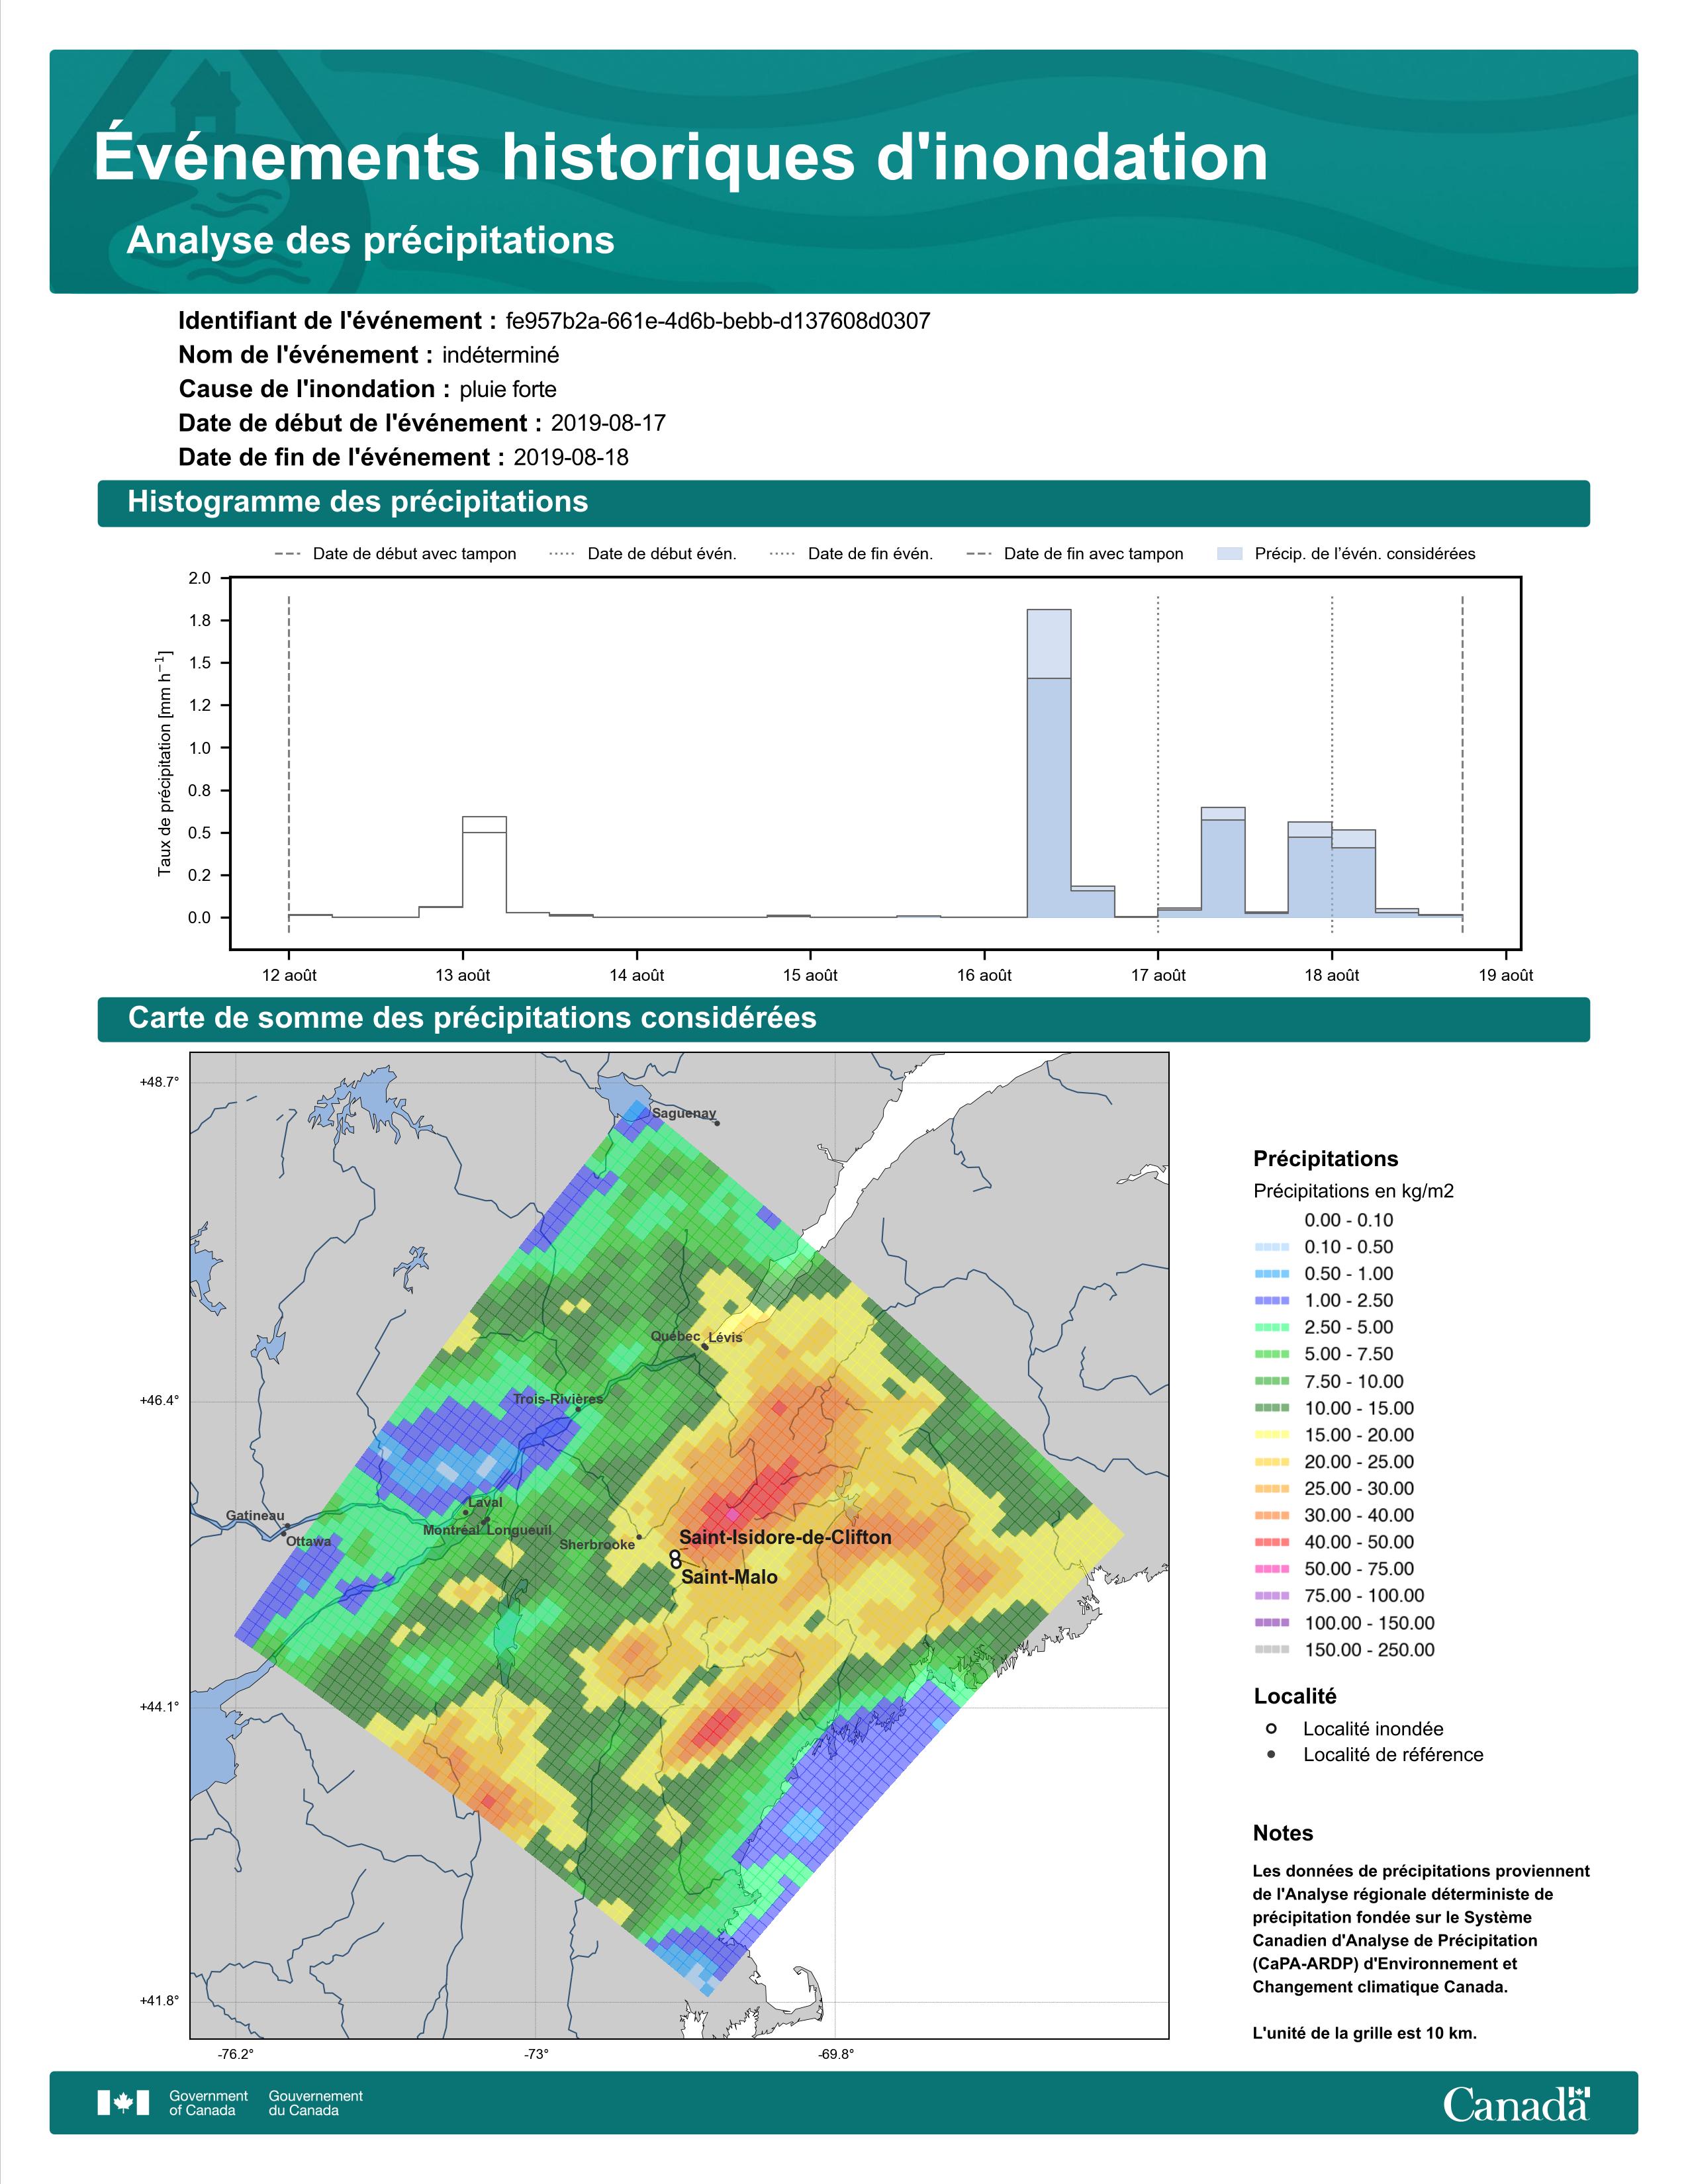Click the Saint-Isidore-de-Clifton flooded locality marker

675,1554
